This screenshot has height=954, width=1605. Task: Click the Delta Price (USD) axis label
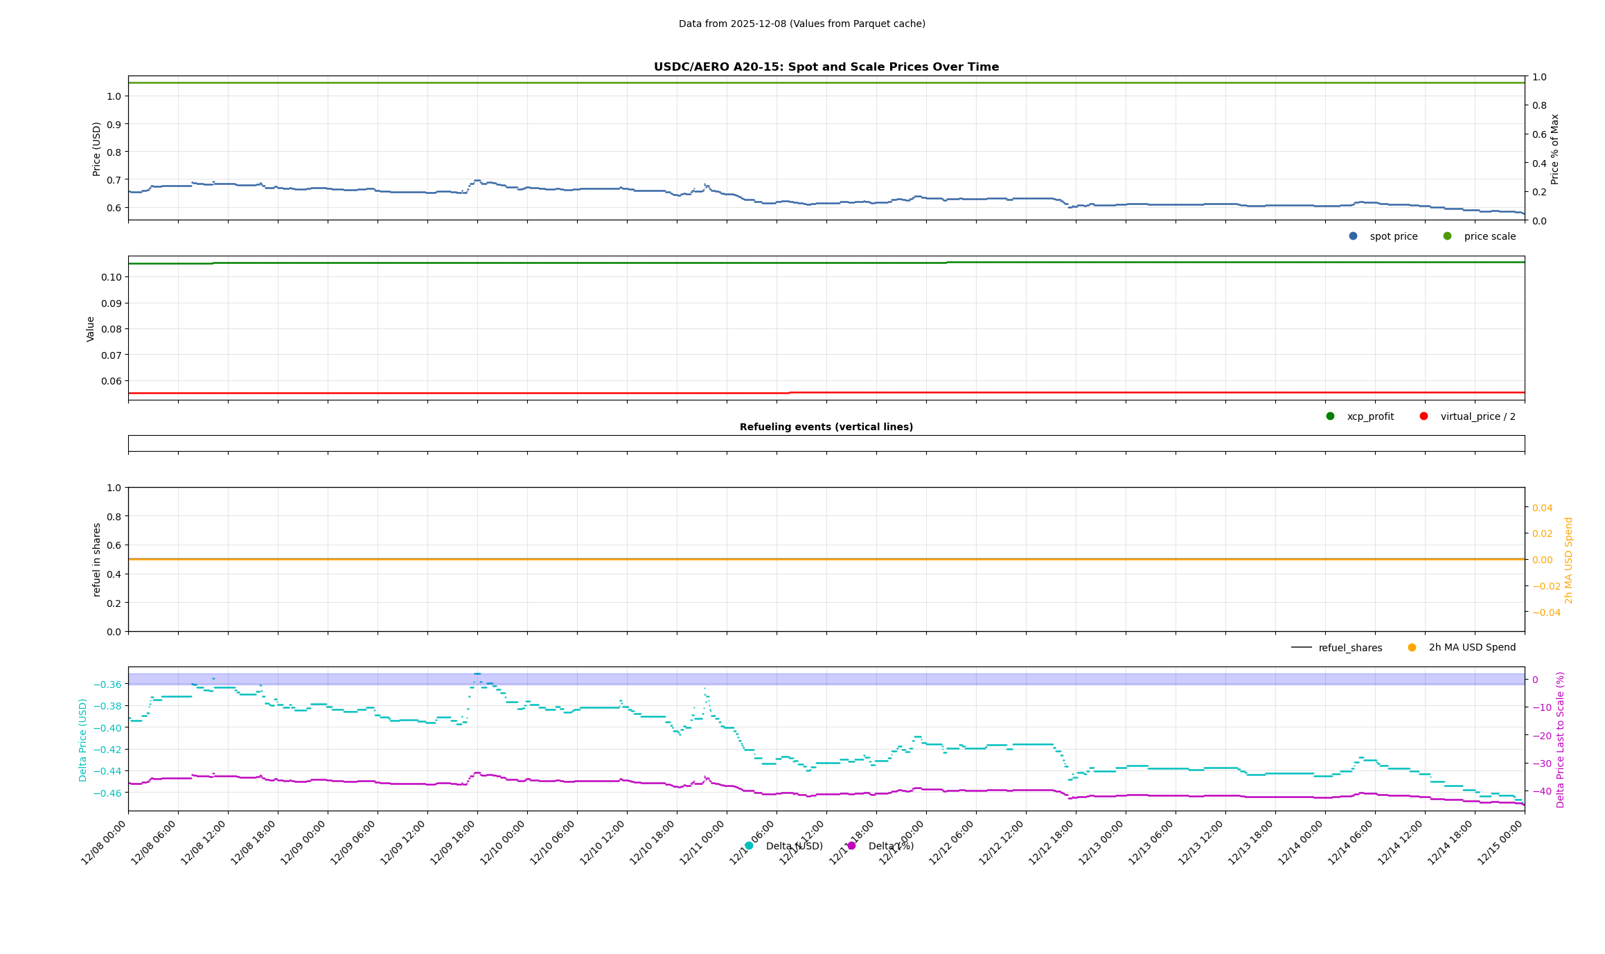pyautogui.click(x=83, y=740)
